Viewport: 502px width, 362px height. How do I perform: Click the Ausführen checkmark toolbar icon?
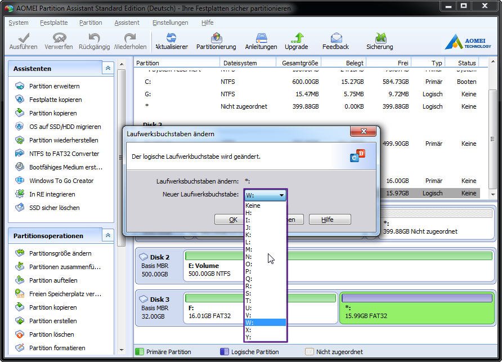24,38
